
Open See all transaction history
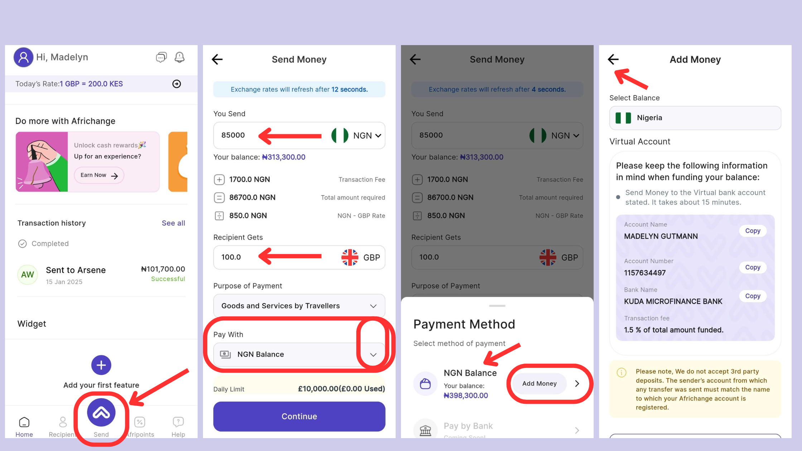coord(173,223)
